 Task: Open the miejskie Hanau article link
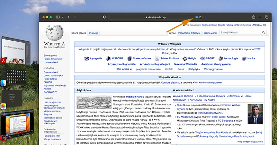pyautogui.click(x=135, y=97)
